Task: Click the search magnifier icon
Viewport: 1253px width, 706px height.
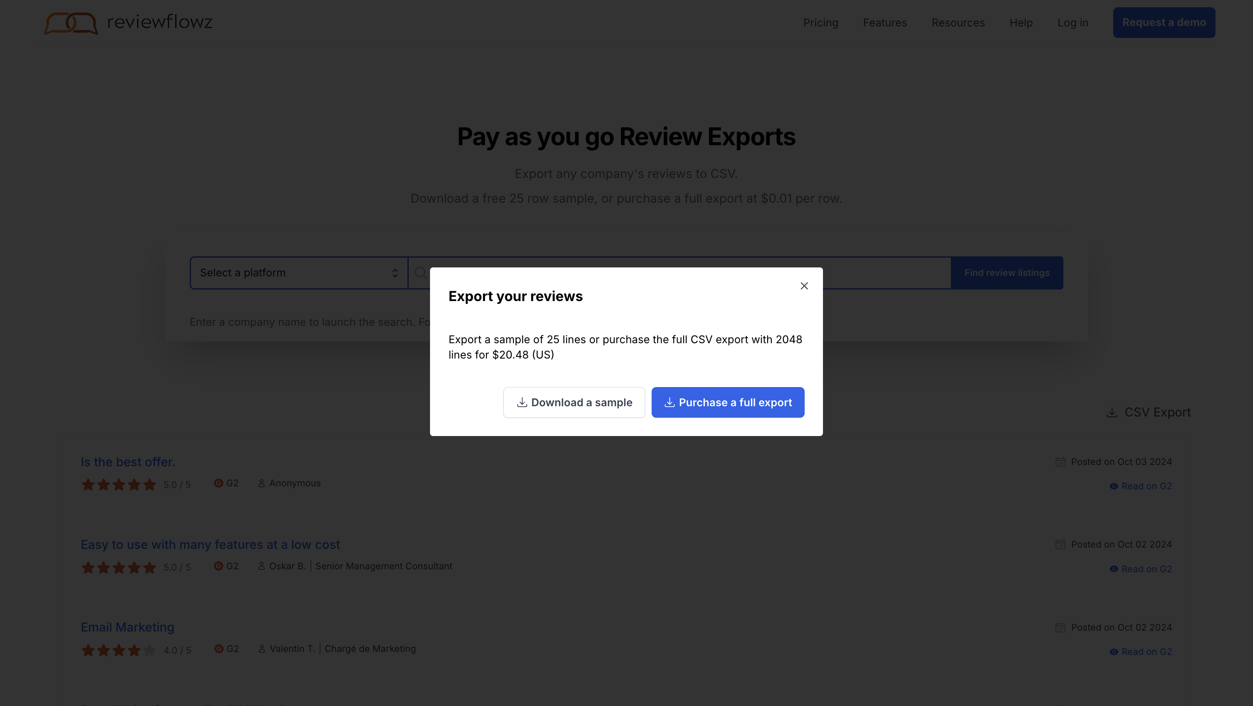Action: click(x=421, y=273)
